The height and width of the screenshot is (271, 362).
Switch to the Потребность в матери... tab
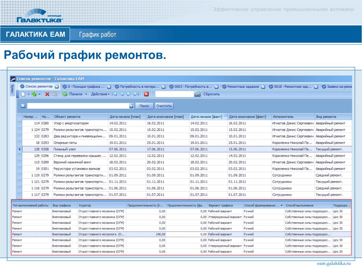[139, 87]
